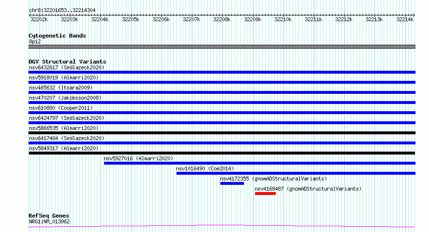The image size is (429, 232).
Task: Click the 32211k ruler tick label
Action: (313, 20)
